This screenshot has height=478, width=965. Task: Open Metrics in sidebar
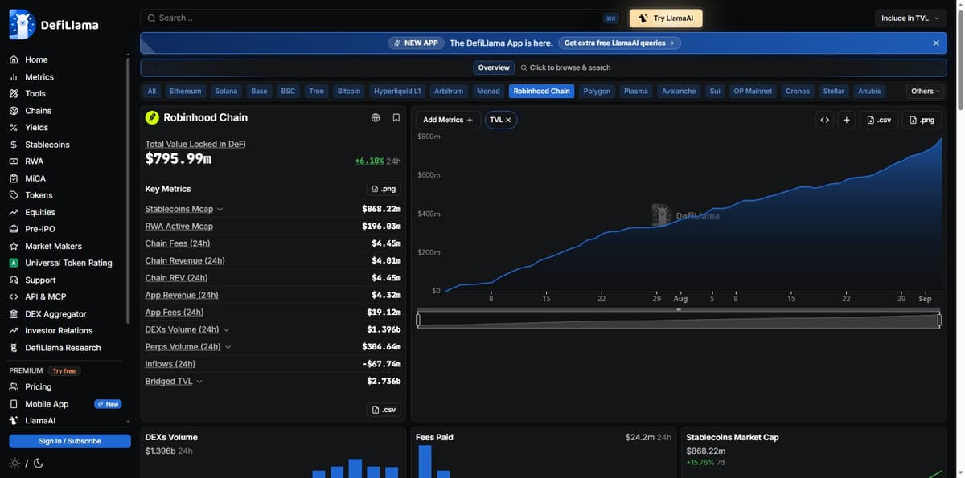tap(39, 77)
